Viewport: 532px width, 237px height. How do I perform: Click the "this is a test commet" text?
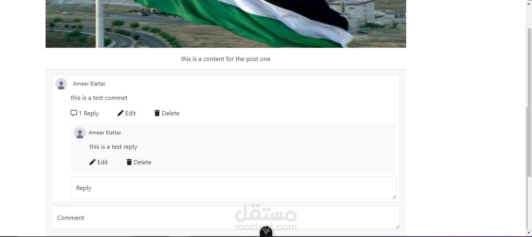pos(99,98)
